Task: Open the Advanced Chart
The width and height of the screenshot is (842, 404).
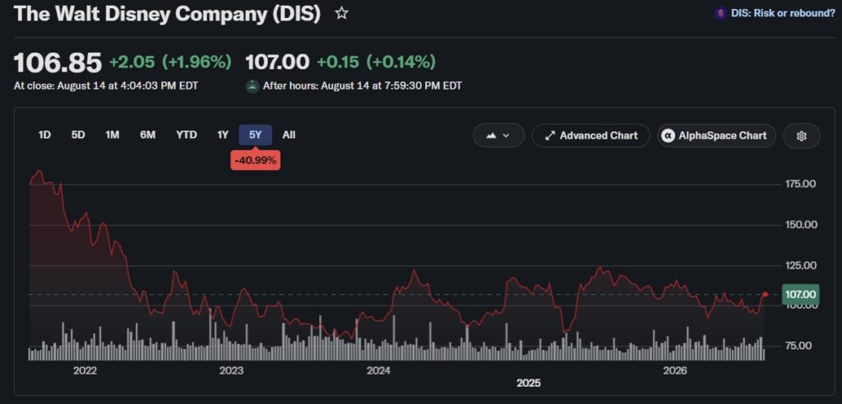Action: coord(590,135)
